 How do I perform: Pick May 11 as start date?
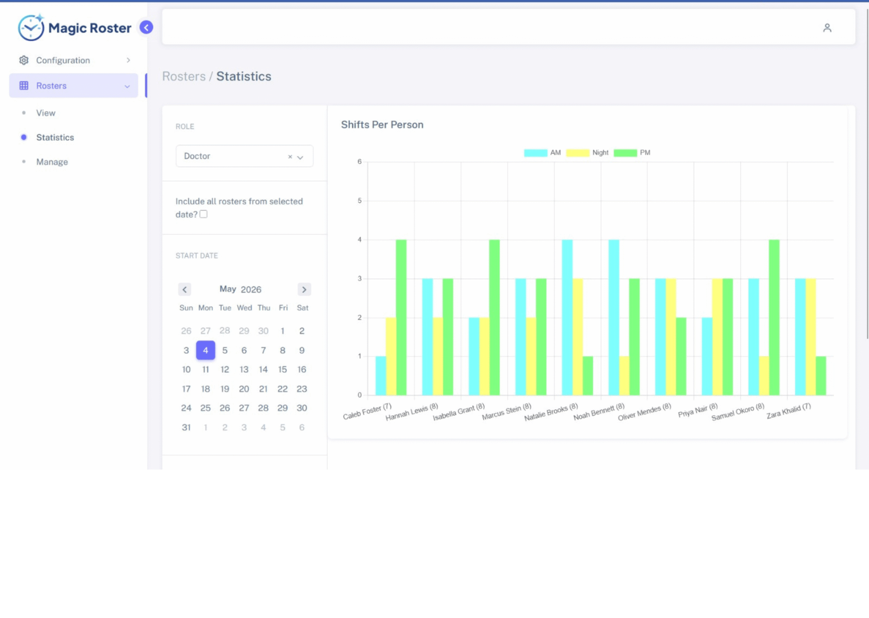[x=205, y=369]
